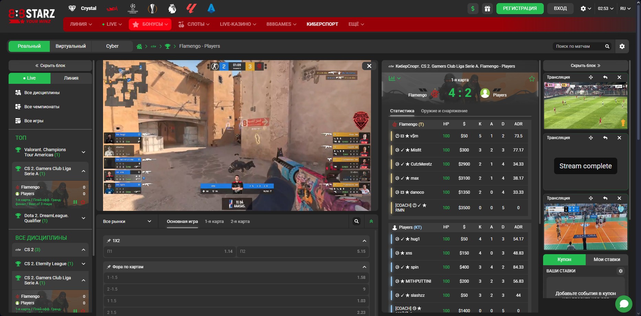This screenshot has height=316, width=641.
Task: Click the breadcrumb trophy icon
Action: pyautogui.click(x=168, y=46)
